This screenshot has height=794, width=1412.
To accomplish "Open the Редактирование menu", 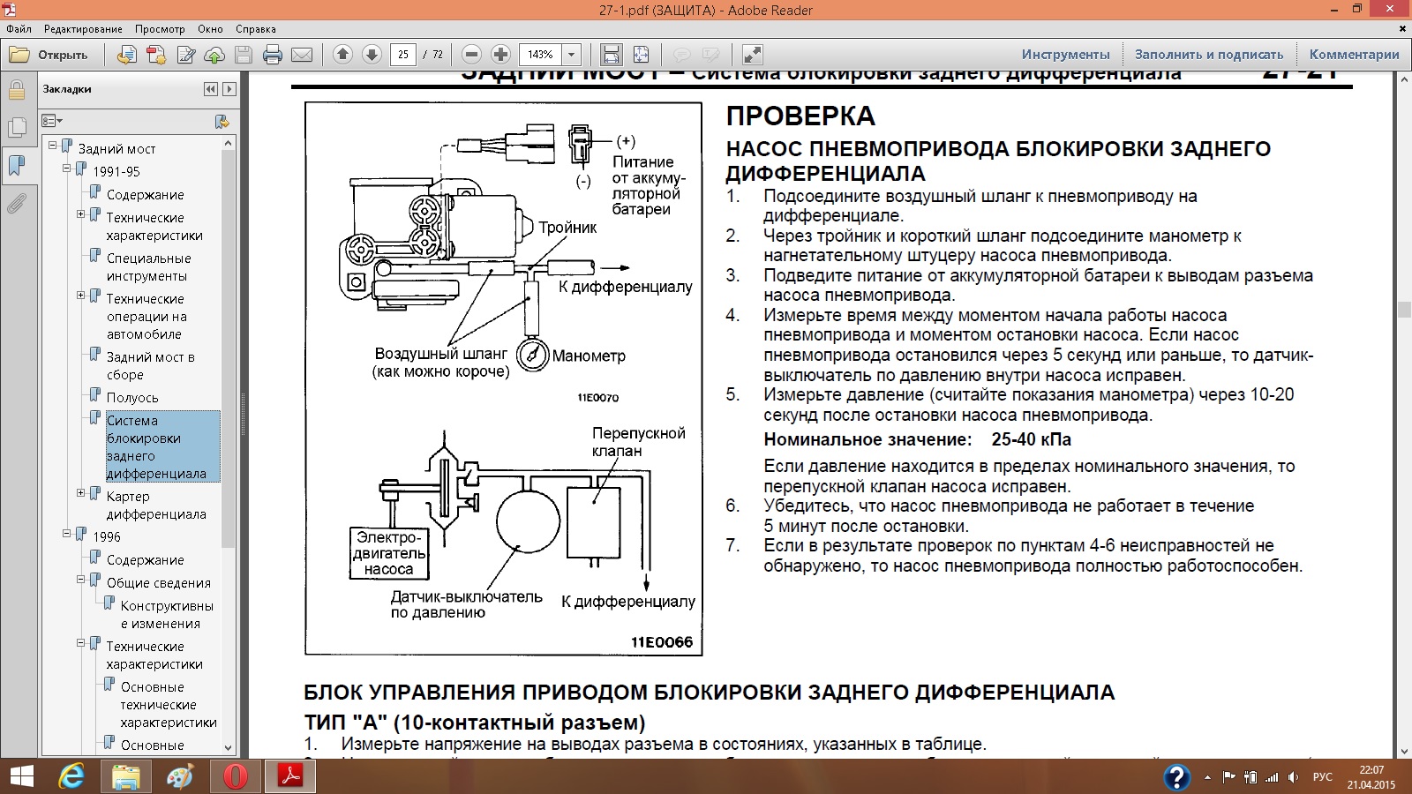I will coord(83,29).
